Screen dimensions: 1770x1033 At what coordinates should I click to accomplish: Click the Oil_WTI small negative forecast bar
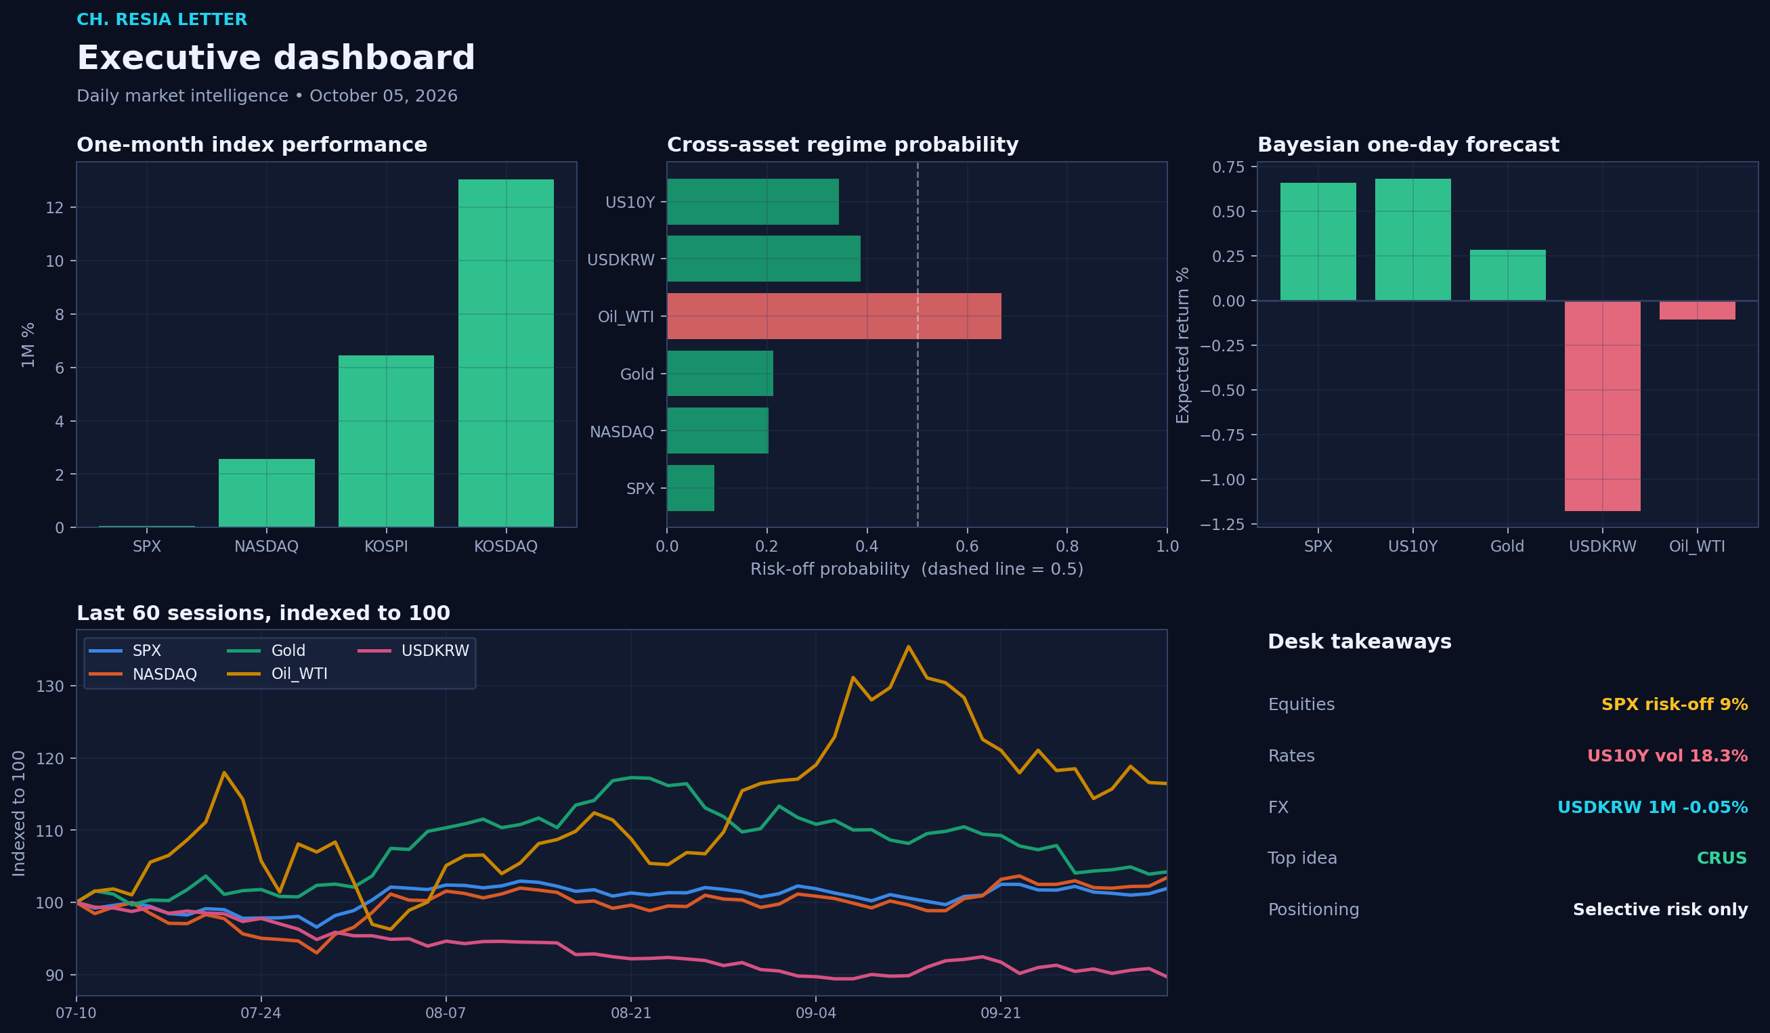pyautogui.click(x=1697, y=311)
